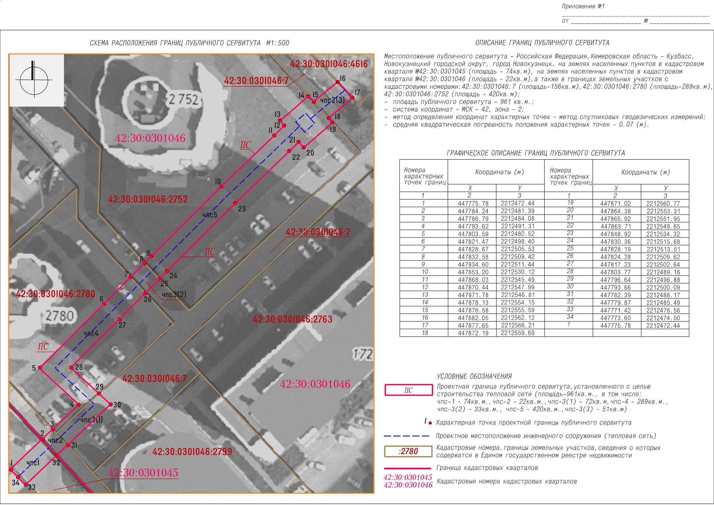Click table cell 447872.19
Screen dimensions: 714x505
click(x=473, y=333)
